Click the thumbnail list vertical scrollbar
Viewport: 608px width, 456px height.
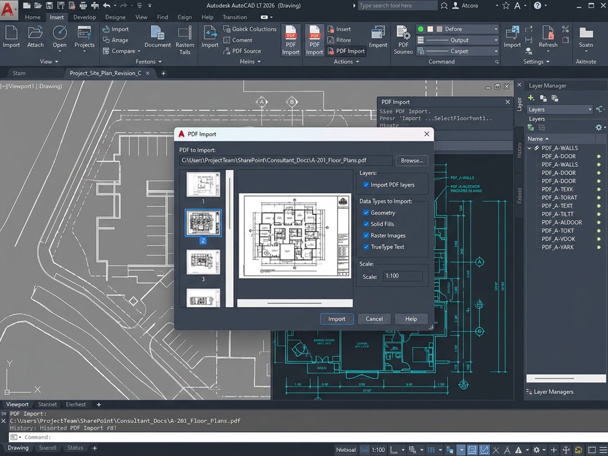[230, 238]
